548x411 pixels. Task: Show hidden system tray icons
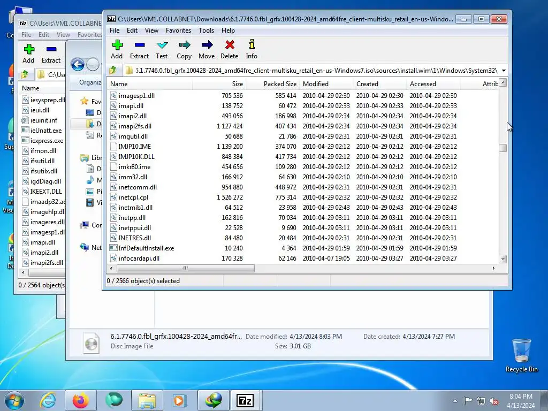click(x=455, y=401)
